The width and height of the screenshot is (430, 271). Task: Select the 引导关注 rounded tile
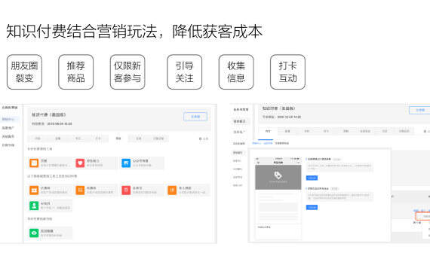(185, 72)
